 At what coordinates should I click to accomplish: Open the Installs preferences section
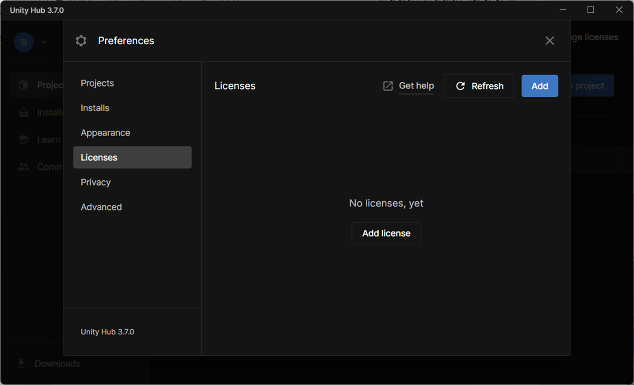click(x=132, y=108)
